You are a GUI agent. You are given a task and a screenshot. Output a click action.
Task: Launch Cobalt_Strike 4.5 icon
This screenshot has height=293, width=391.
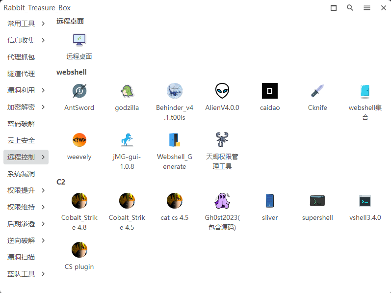click(127, 201)
